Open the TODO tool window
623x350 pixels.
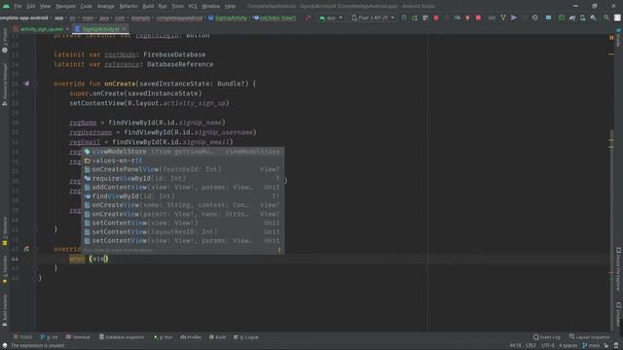coord(22,337)
